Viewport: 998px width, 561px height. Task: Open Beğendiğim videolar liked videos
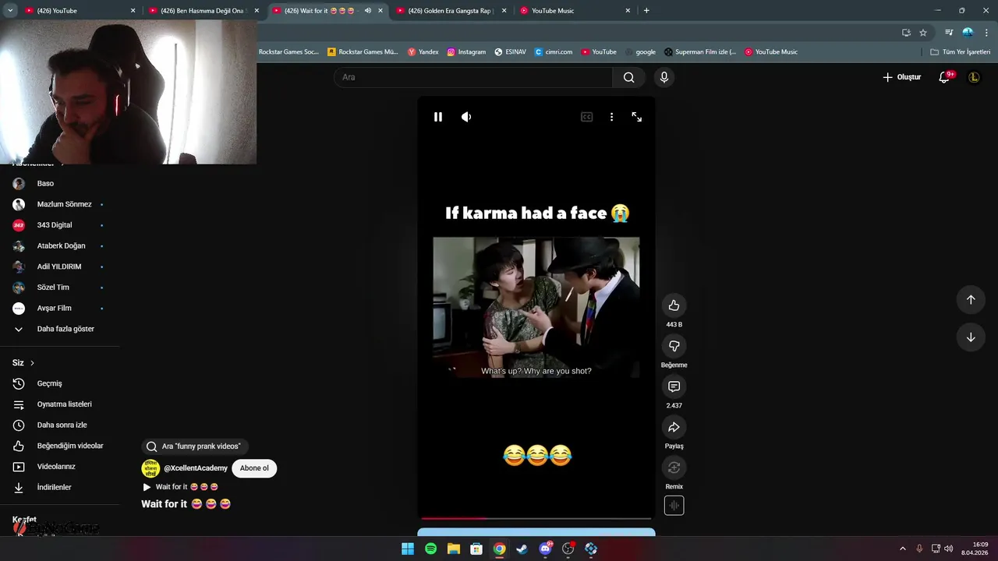[x=70, y=446]
